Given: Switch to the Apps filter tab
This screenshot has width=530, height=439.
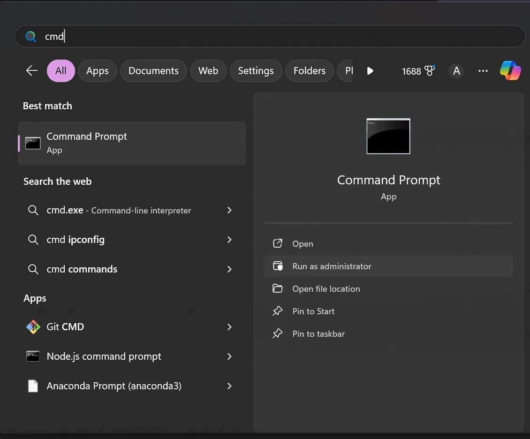Looking at the screenshot, I should 97,70.
